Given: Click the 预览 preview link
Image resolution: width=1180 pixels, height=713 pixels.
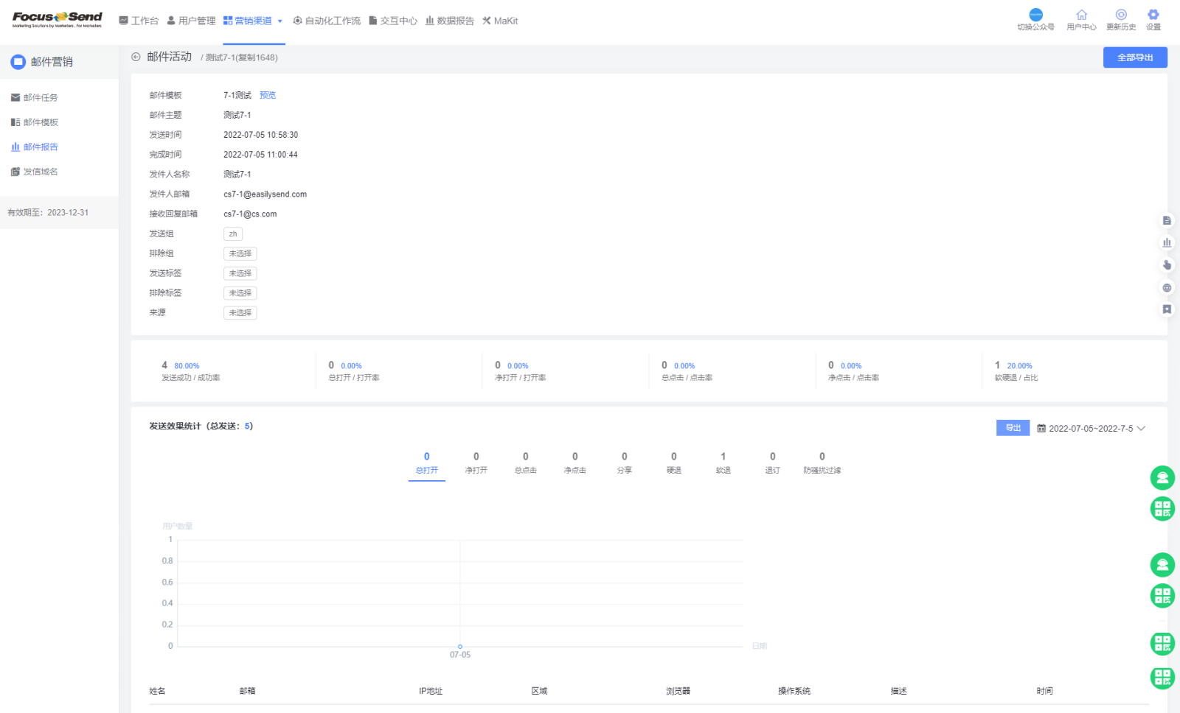Looking at the screenshot, I should tap(268, 95).
